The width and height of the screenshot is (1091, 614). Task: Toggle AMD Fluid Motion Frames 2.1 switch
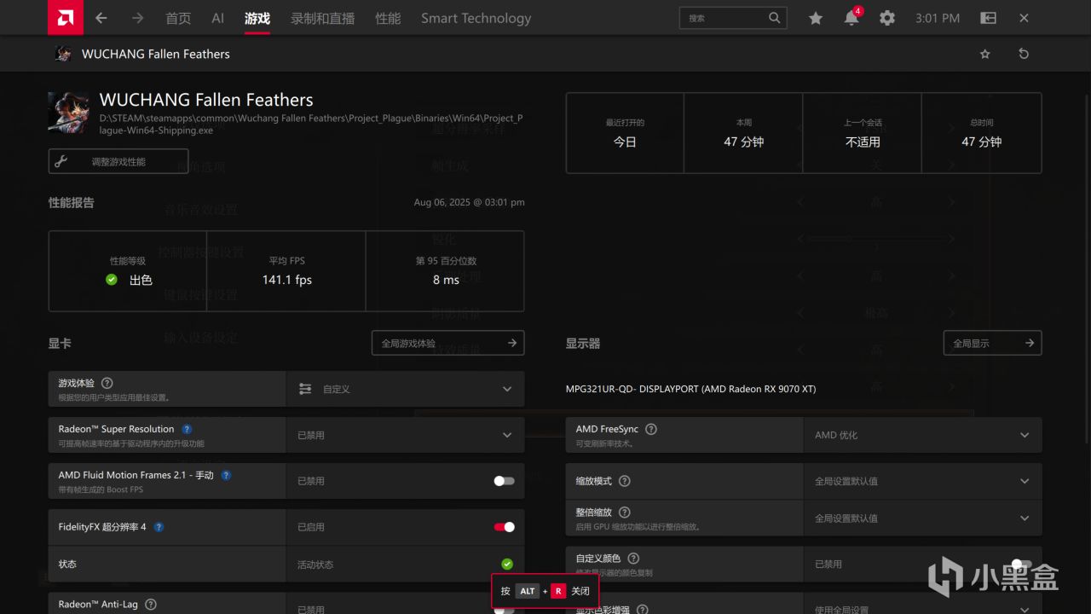(504, 481)
